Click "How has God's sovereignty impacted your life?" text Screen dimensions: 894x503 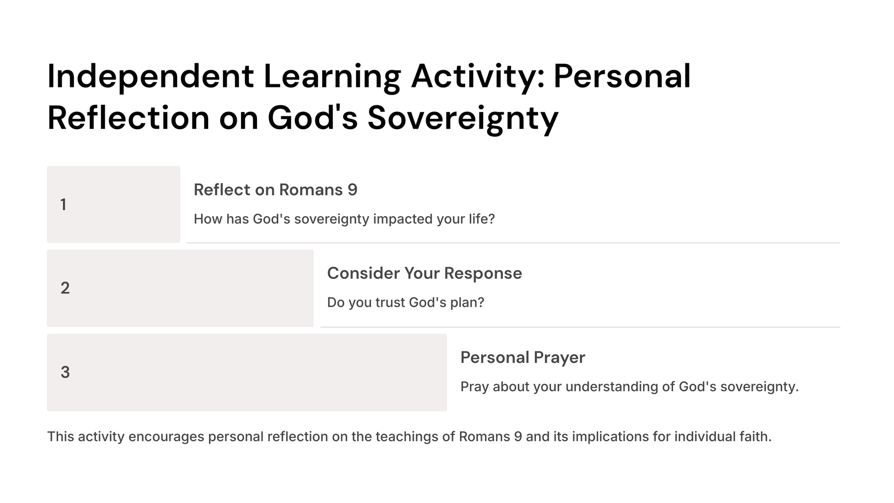tap(344, 219)
